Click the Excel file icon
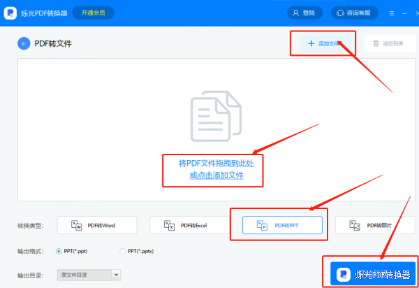The image size is (419, 288). click(169, 225)
